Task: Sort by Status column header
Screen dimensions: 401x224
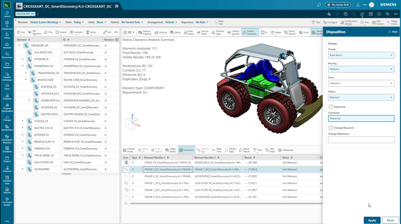Action: 287,158
